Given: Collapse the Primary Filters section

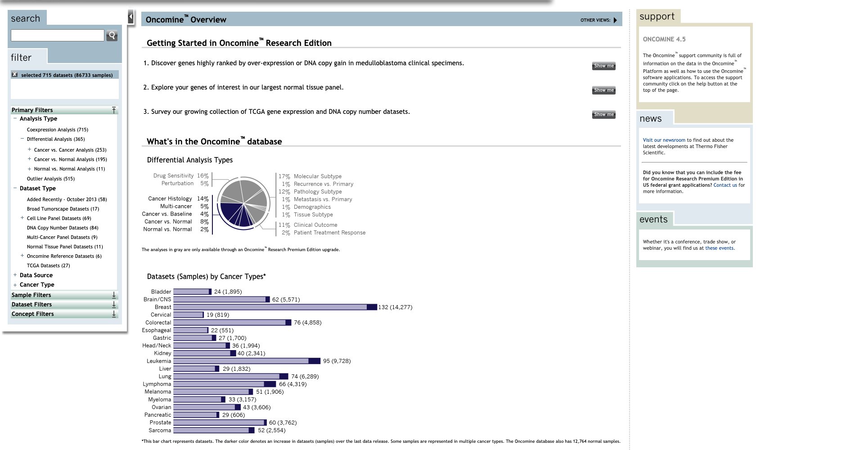Looking at the screenshot, I should point(114,110).
